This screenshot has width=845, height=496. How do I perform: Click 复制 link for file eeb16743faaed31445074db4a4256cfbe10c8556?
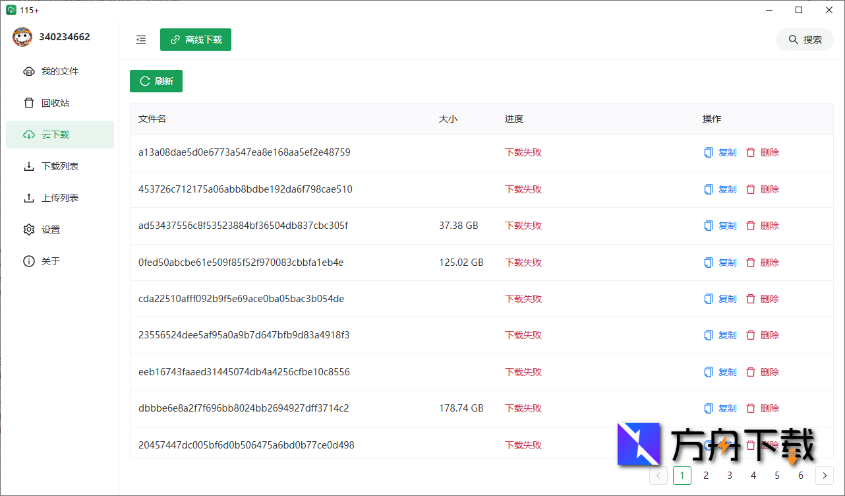tap(727, 372)
